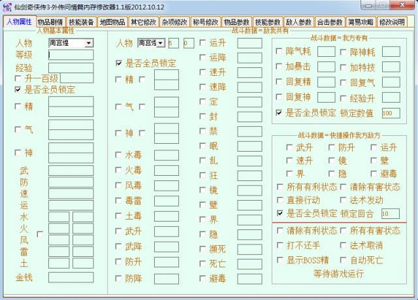
Task: Click the 锁定回合 field showing 10
Action: (x=391, y=214)
